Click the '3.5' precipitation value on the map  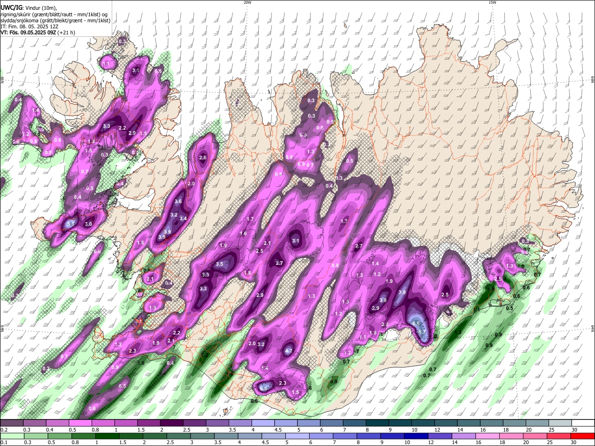(x=220, y=264)
